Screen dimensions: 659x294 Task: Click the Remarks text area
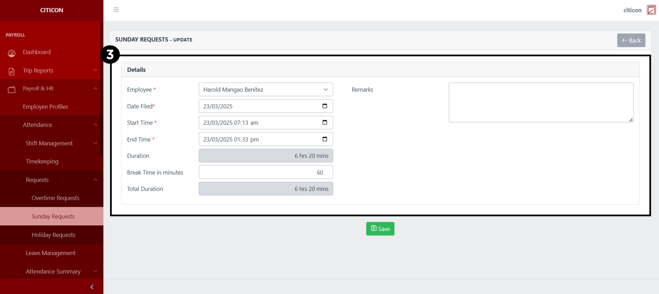[x=541, y=102]
